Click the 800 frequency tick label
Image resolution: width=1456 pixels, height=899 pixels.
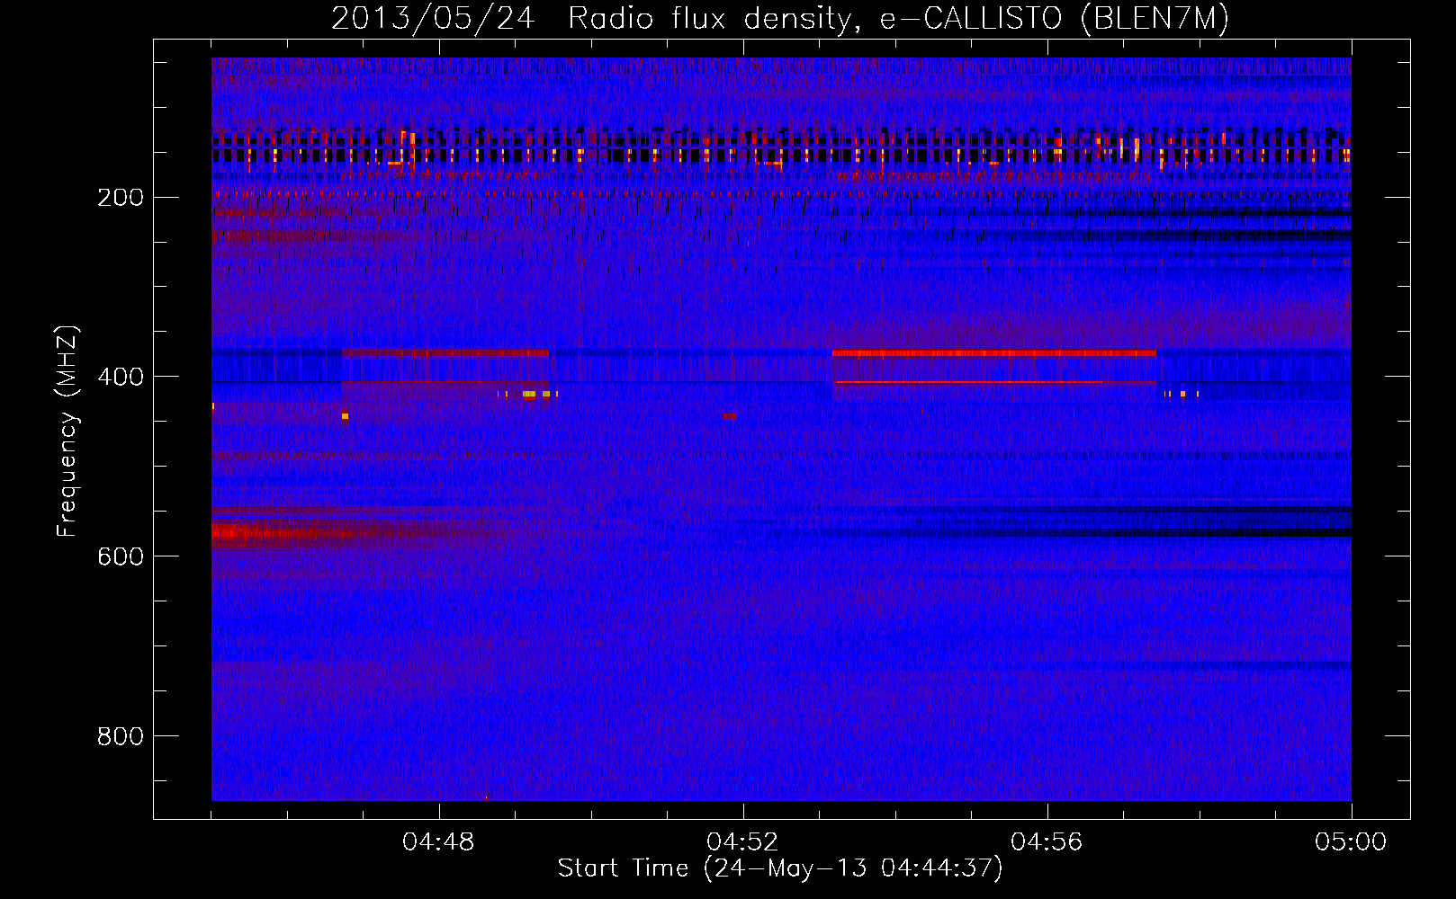[120, 736]
